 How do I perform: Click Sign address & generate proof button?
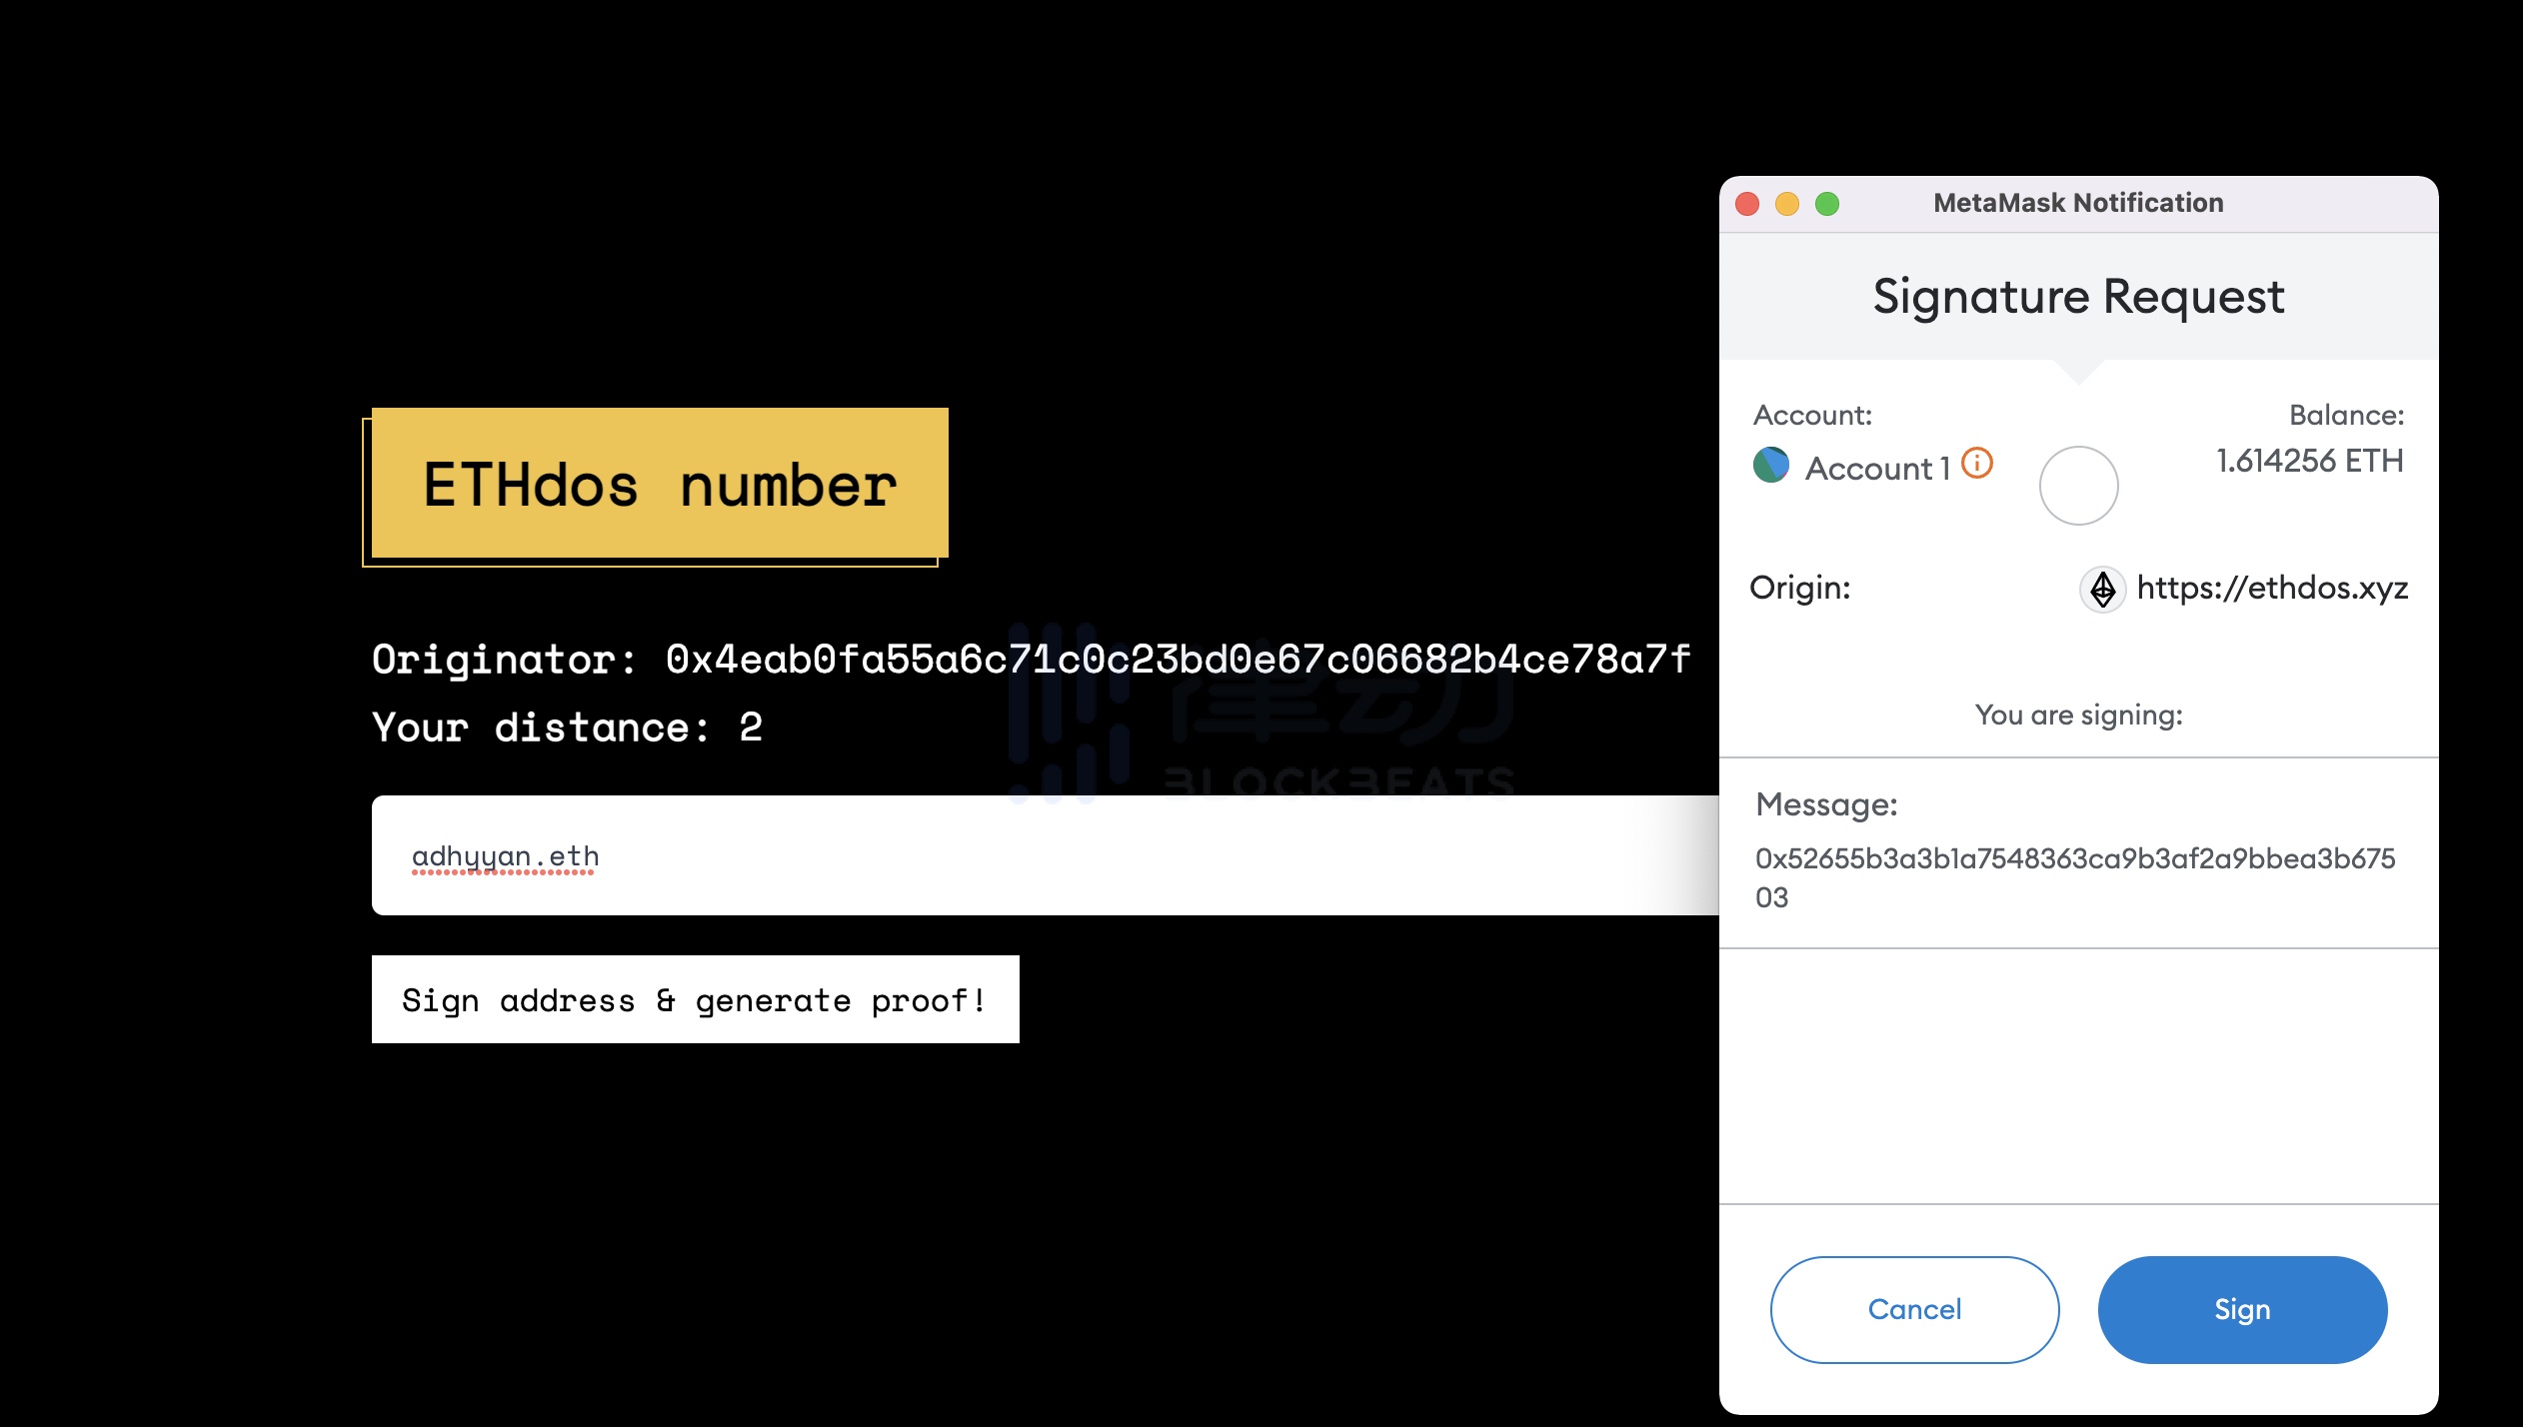coord(693,999)
